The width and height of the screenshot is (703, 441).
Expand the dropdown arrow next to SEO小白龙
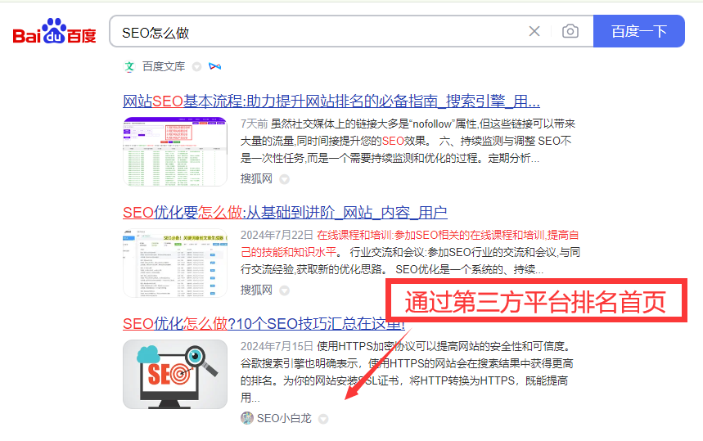click(323, 419)
